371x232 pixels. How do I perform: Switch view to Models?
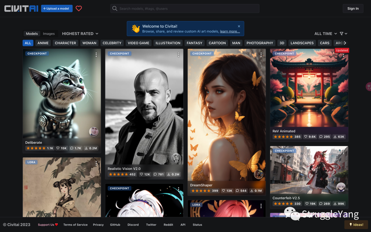click(32, 34)
